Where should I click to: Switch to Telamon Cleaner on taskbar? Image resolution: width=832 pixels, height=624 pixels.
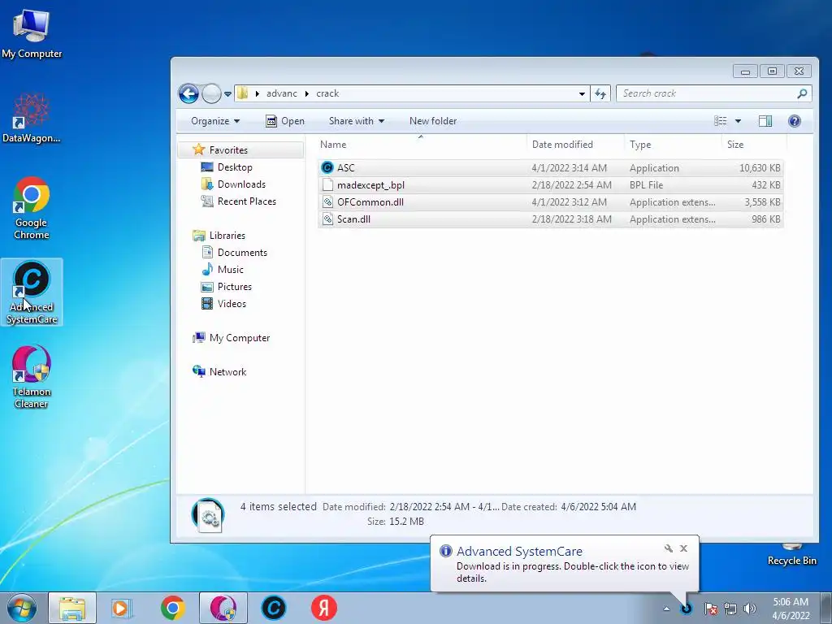pyautogui.click(x=223, y=608)
